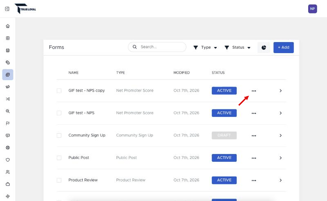This screenshot has width=327, height=201.
Task: Check the Community Sign Up row checkbox
Action: click(x=59, y=135)
